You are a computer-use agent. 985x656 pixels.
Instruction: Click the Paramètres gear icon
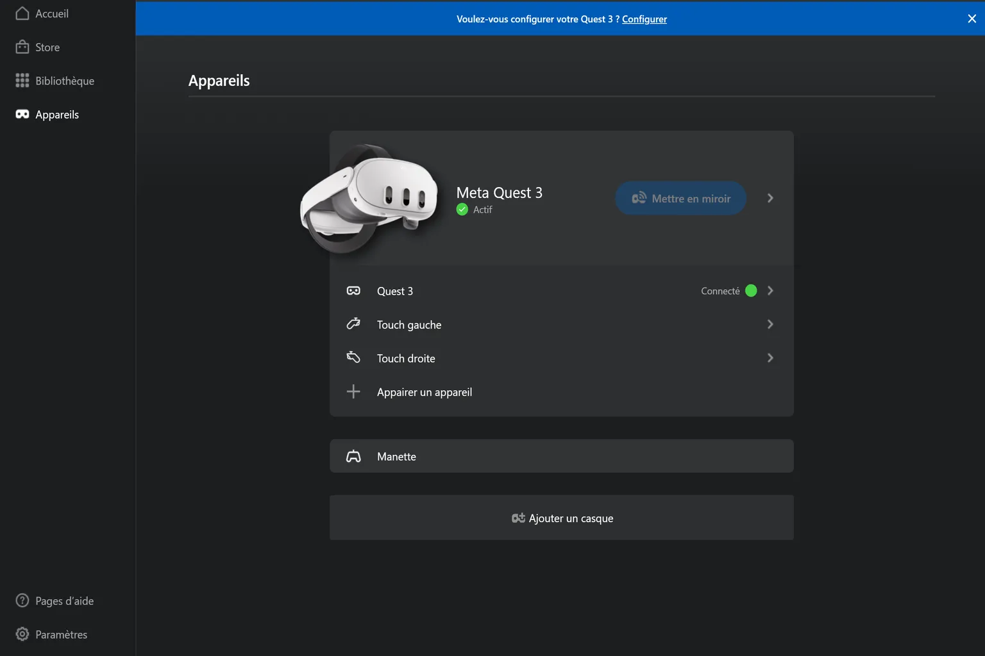22,634
